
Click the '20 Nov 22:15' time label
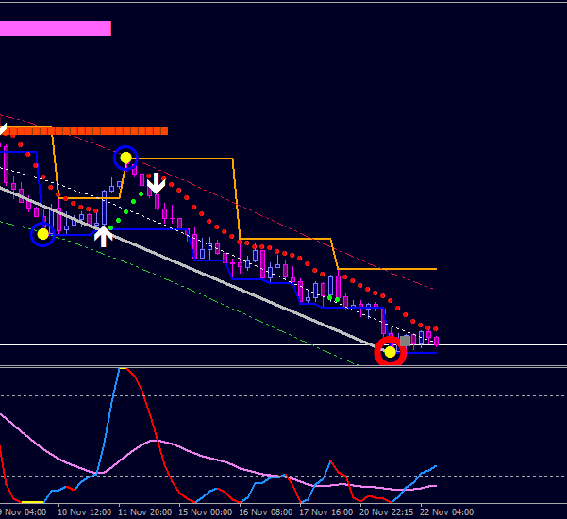[387, 512]
